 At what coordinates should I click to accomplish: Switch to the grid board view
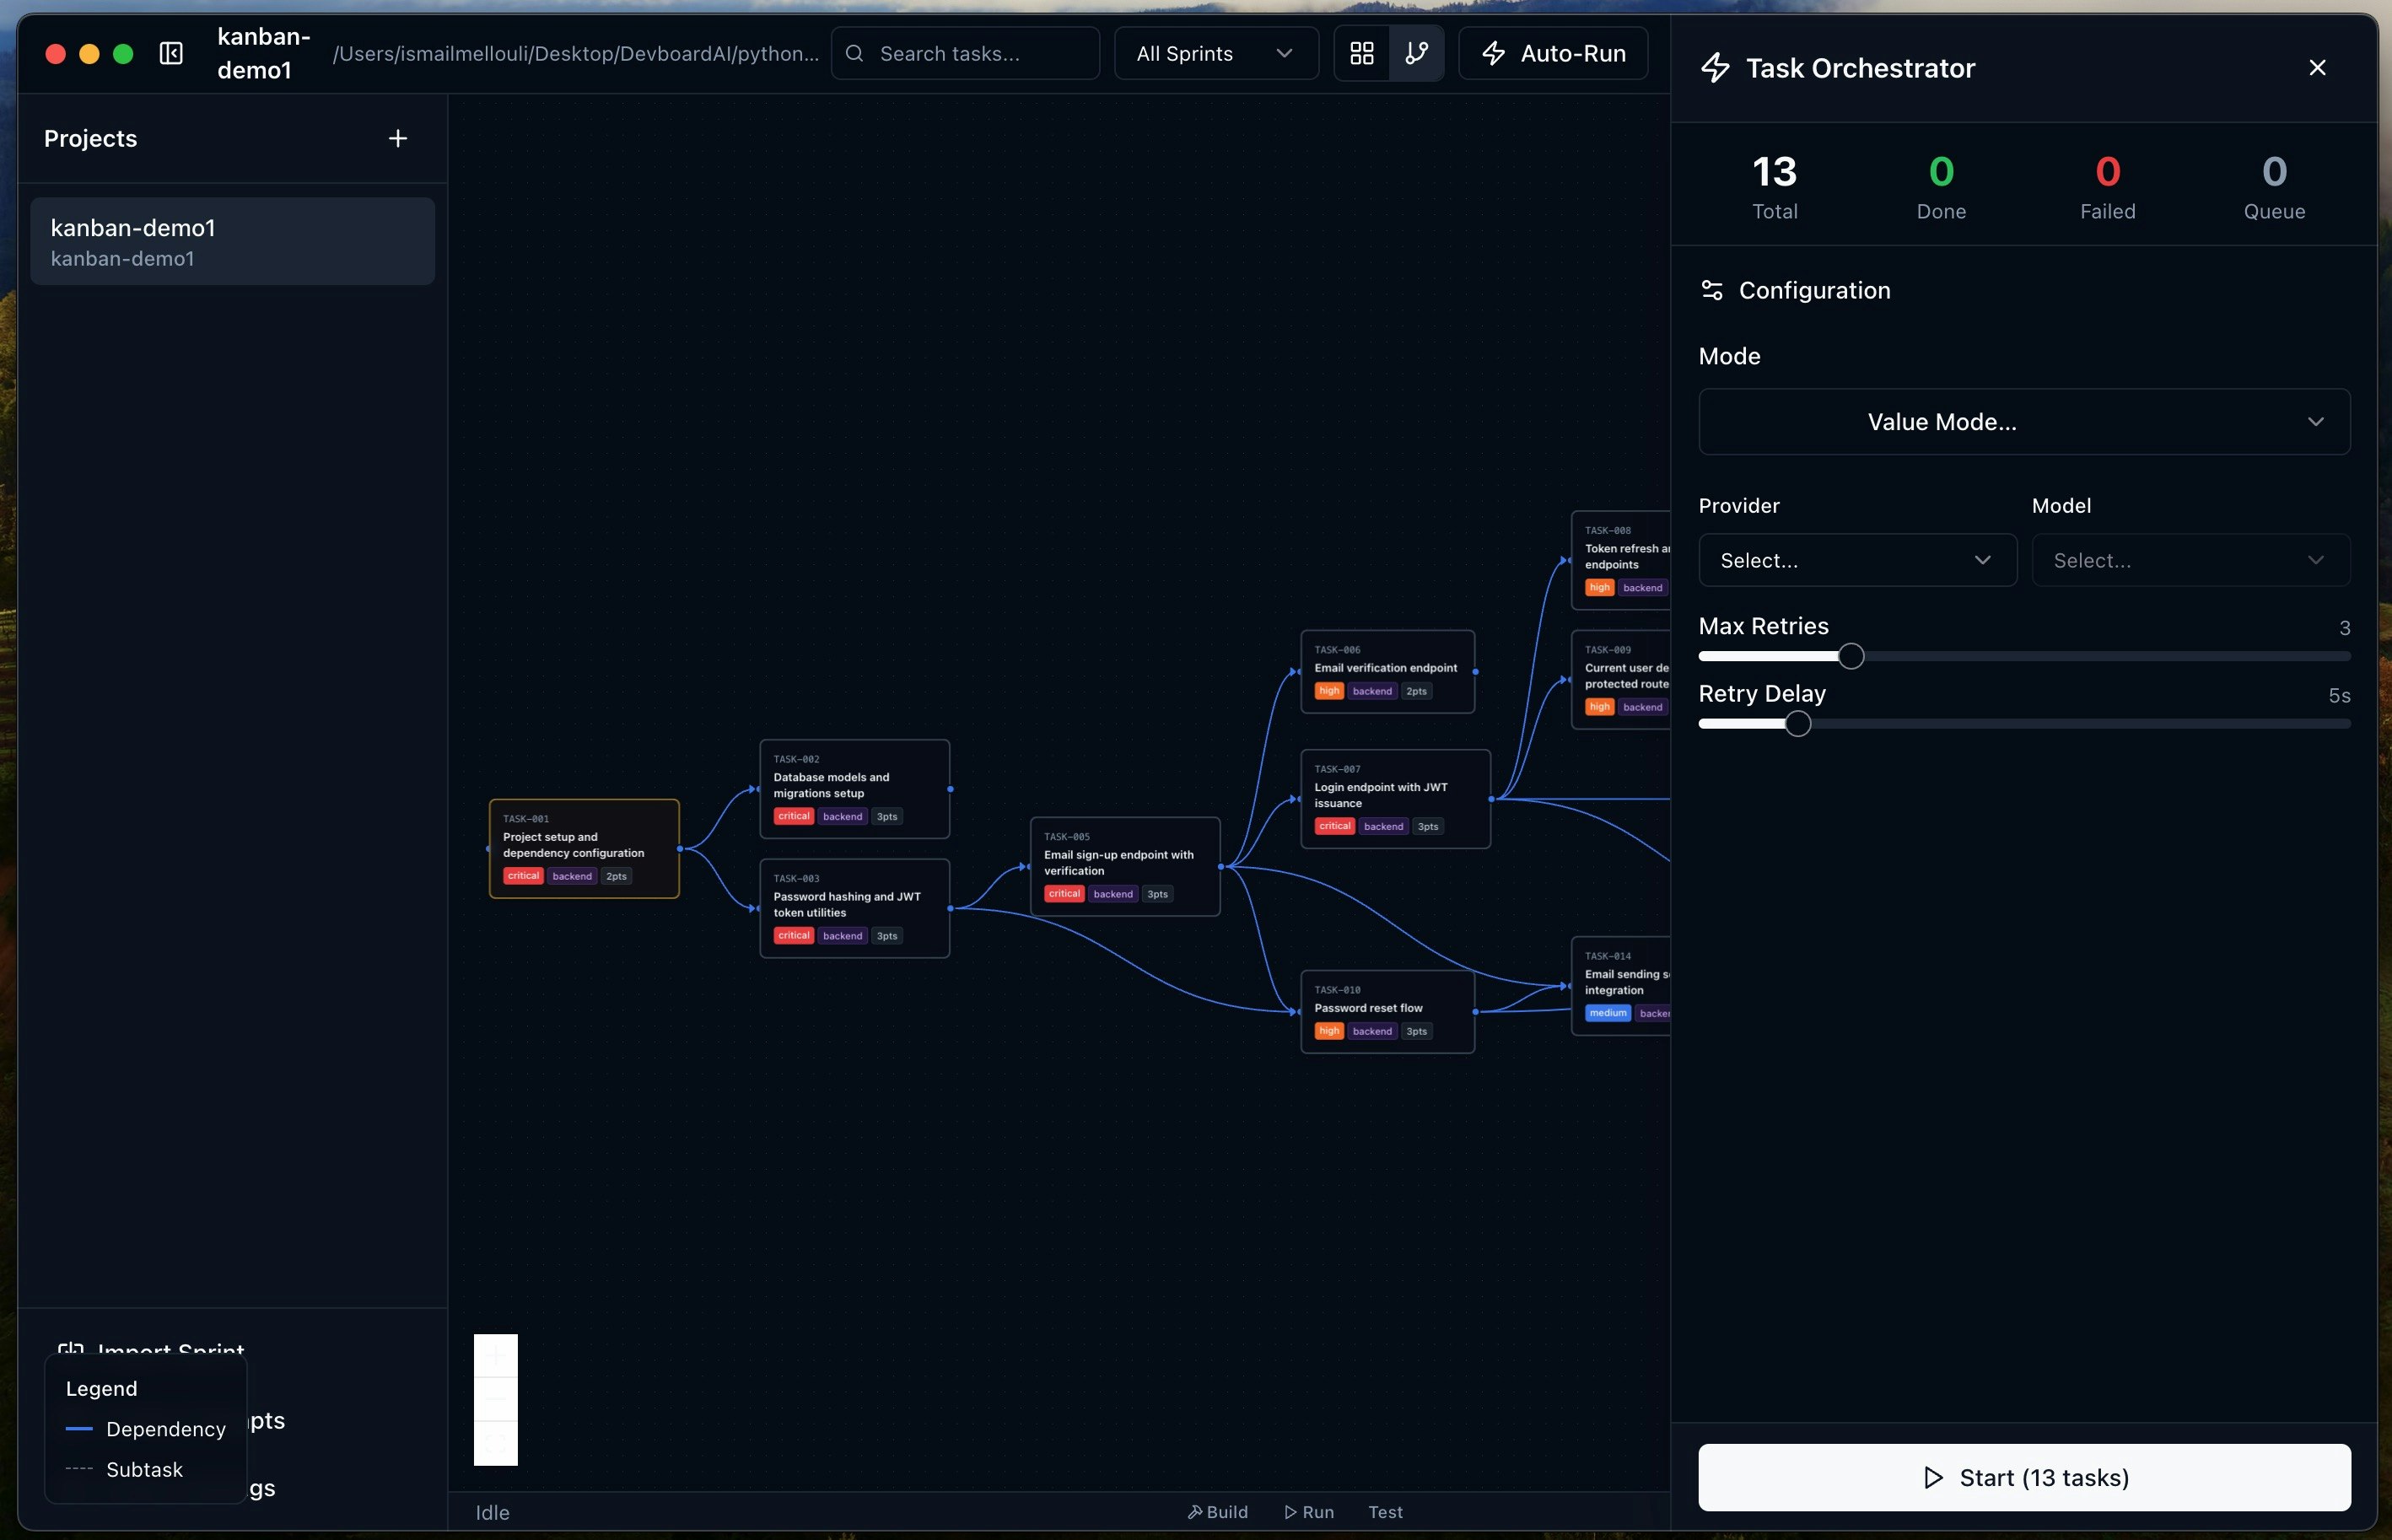tap(1361, 53)
